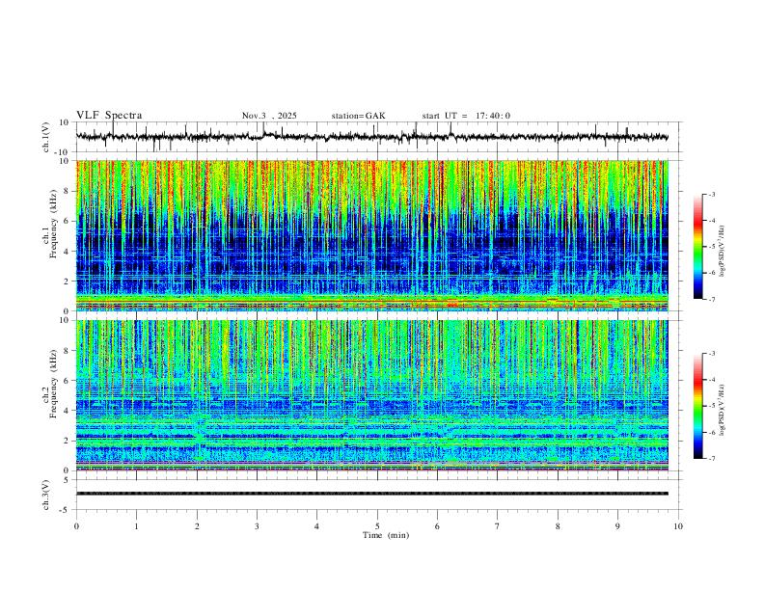Click the "VLF Spectra" title text

point(109,116)
